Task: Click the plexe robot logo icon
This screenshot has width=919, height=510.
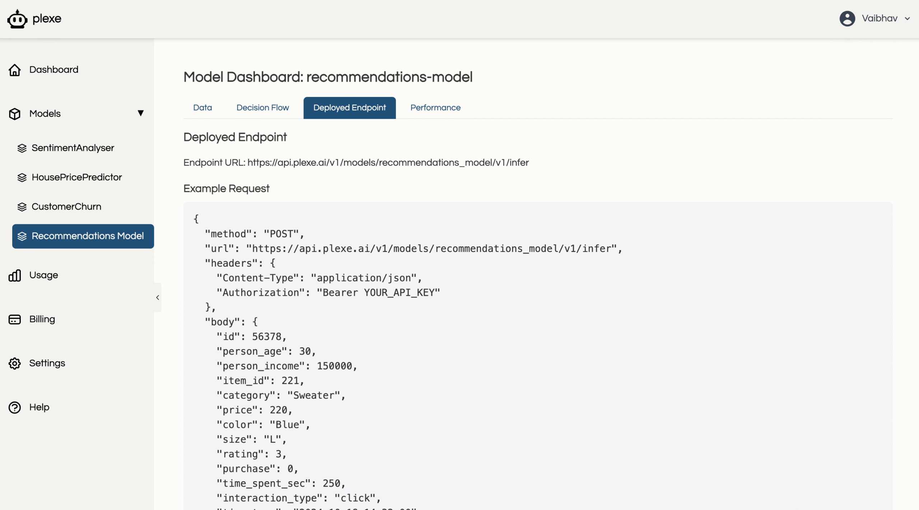Action: coord(17,19)
